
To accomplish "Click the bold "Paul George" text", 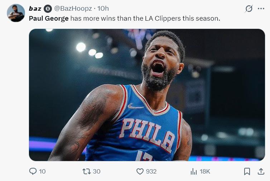I will click(x=49, y=18).
